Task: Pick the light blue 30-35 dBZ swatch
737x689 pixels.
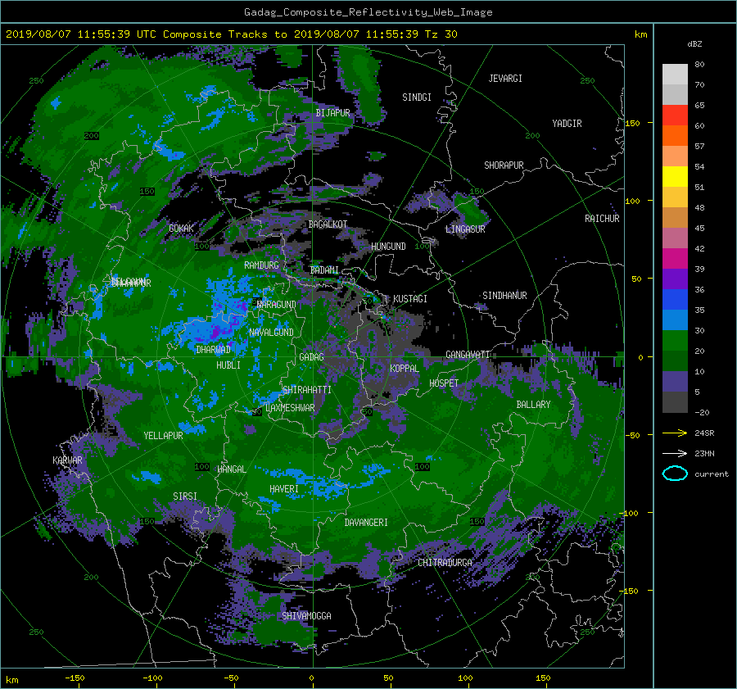Action: click(x=675, y=320)
